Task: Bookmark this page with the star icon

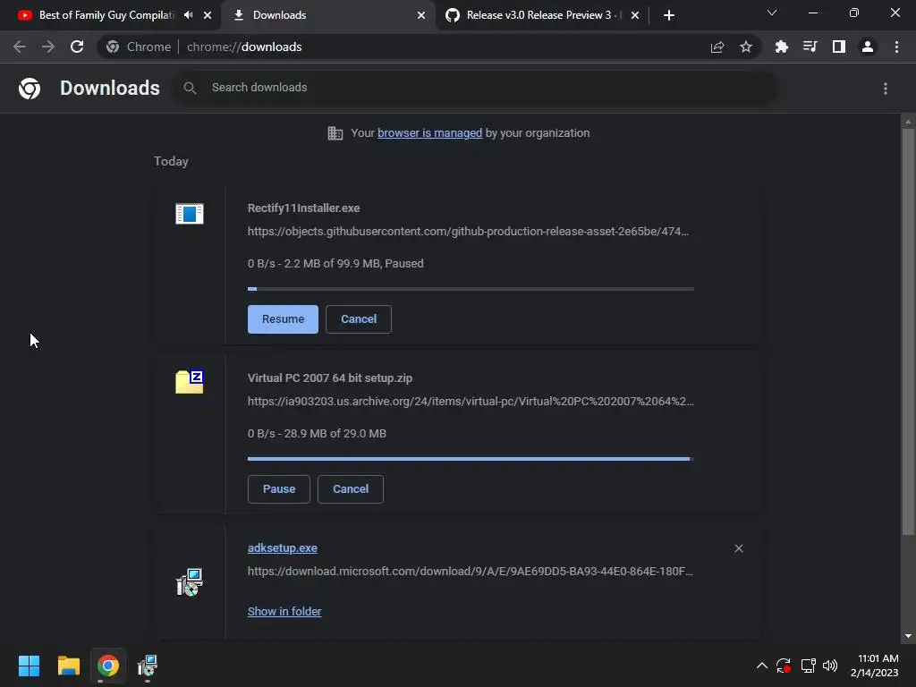Action: [x=746, y=47]
